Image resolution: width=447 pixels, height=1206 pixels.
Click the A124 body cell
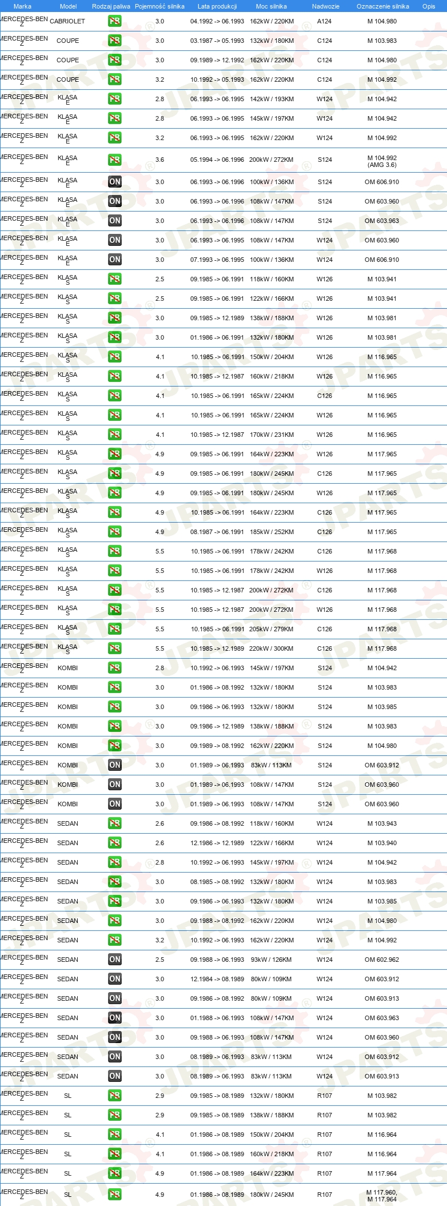click(x=325, y=21)
